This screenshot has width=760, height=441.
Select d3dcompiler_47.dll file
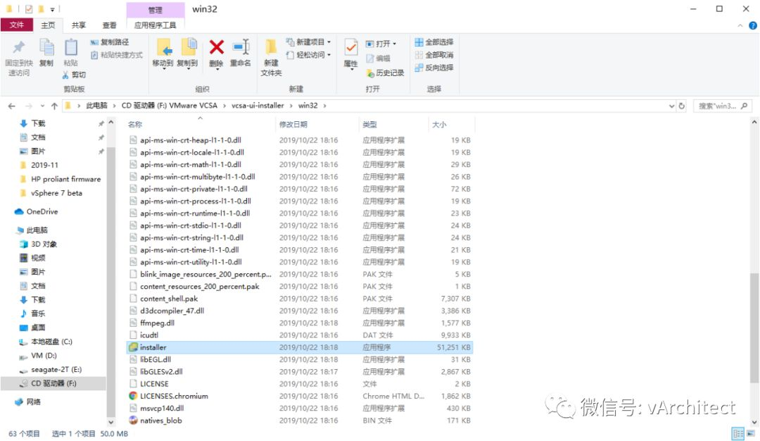[x=299, y=311]
